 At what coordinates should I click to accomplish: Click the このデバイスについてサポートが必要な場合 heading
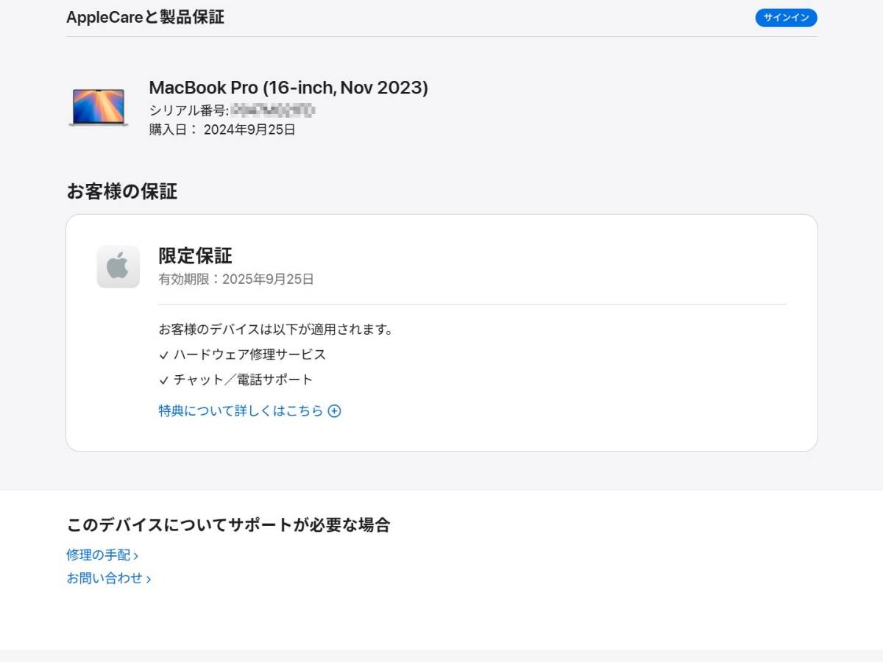tap(228, 524)
